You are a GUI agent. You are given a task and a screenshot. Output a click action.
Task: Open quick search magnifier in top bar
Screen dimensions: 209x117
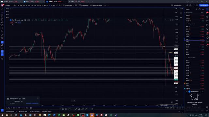pos(187,5)
